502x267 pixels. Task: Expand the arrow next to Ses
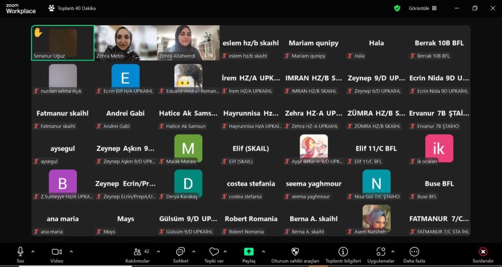click(x=33, y=251)
